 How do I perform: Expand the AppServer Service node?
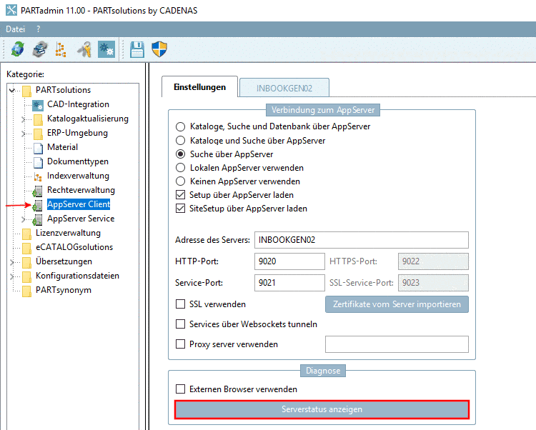24,219
